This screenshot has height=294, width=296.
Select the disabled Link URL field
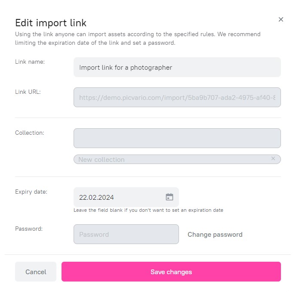(x=177, y=97)
